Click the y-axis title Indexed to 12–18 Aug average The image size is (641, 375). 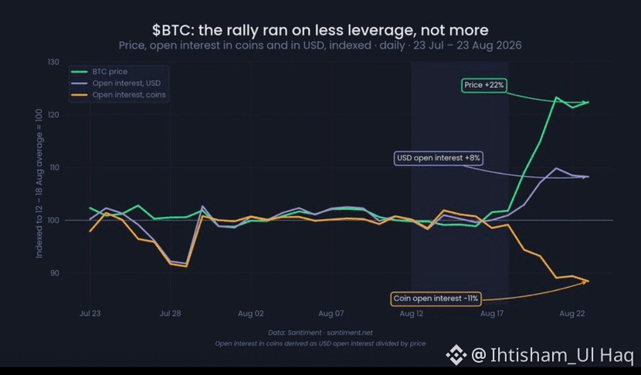point(39,184)
